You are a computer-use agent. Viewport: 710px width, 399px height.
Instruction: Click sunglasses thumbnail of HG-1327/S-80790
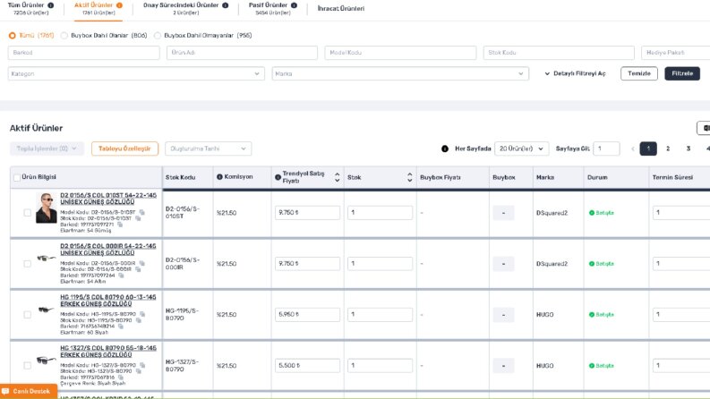(47, 361)
